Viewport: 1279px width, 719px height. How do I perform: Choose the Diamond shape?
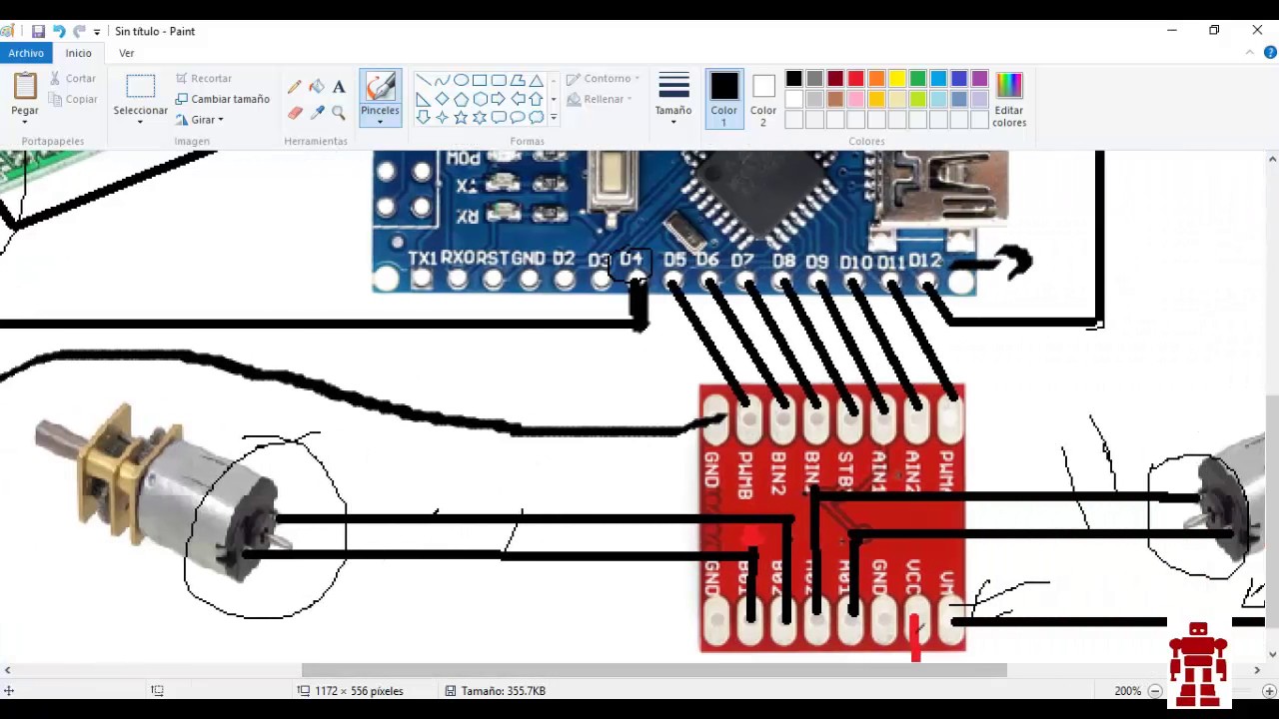click(442, 99)
